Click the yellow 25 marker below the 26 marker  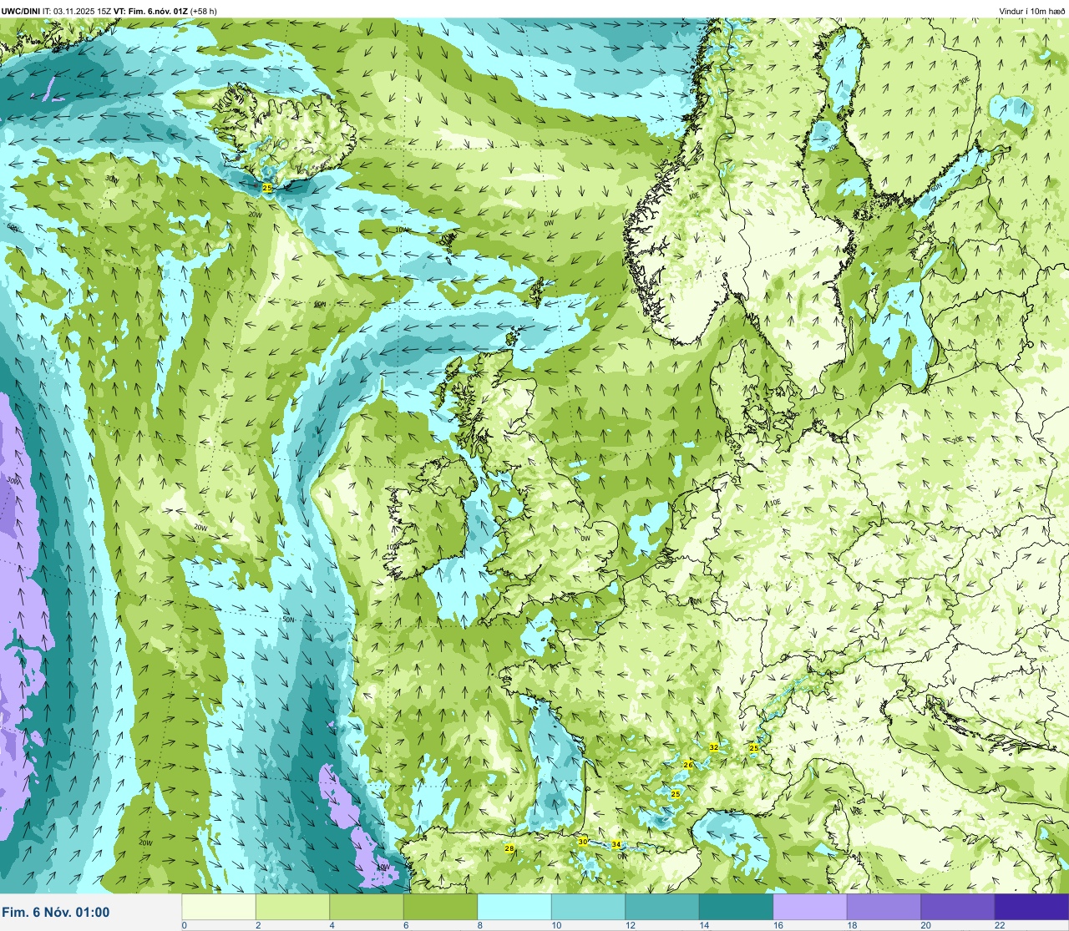pyautogui.click(x=676, y=794)
